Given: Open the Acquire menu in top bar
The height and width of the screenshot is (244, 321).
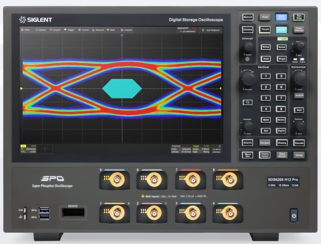Looking at the screenshot, I should (x=55, y=30).
